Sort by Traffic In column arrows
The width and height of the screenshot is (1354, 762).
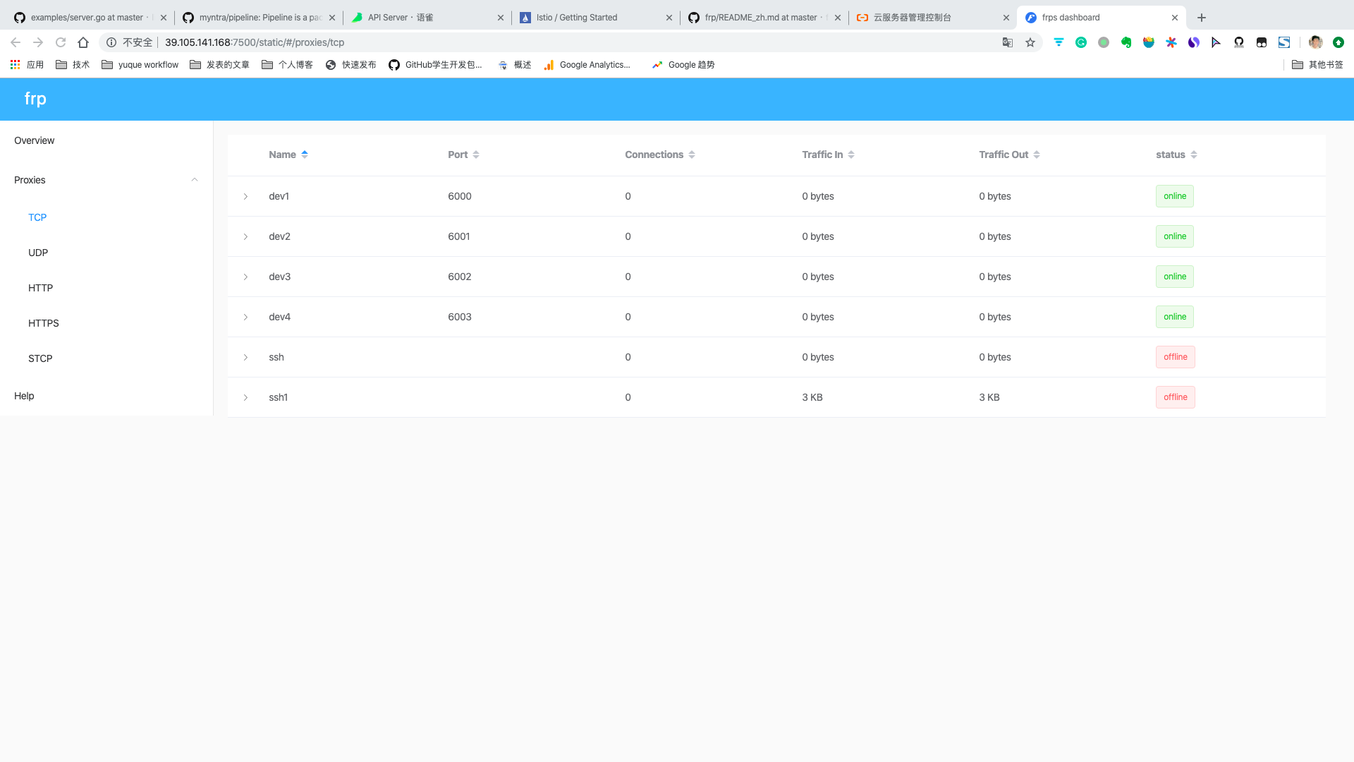click(x=851, y=155)
